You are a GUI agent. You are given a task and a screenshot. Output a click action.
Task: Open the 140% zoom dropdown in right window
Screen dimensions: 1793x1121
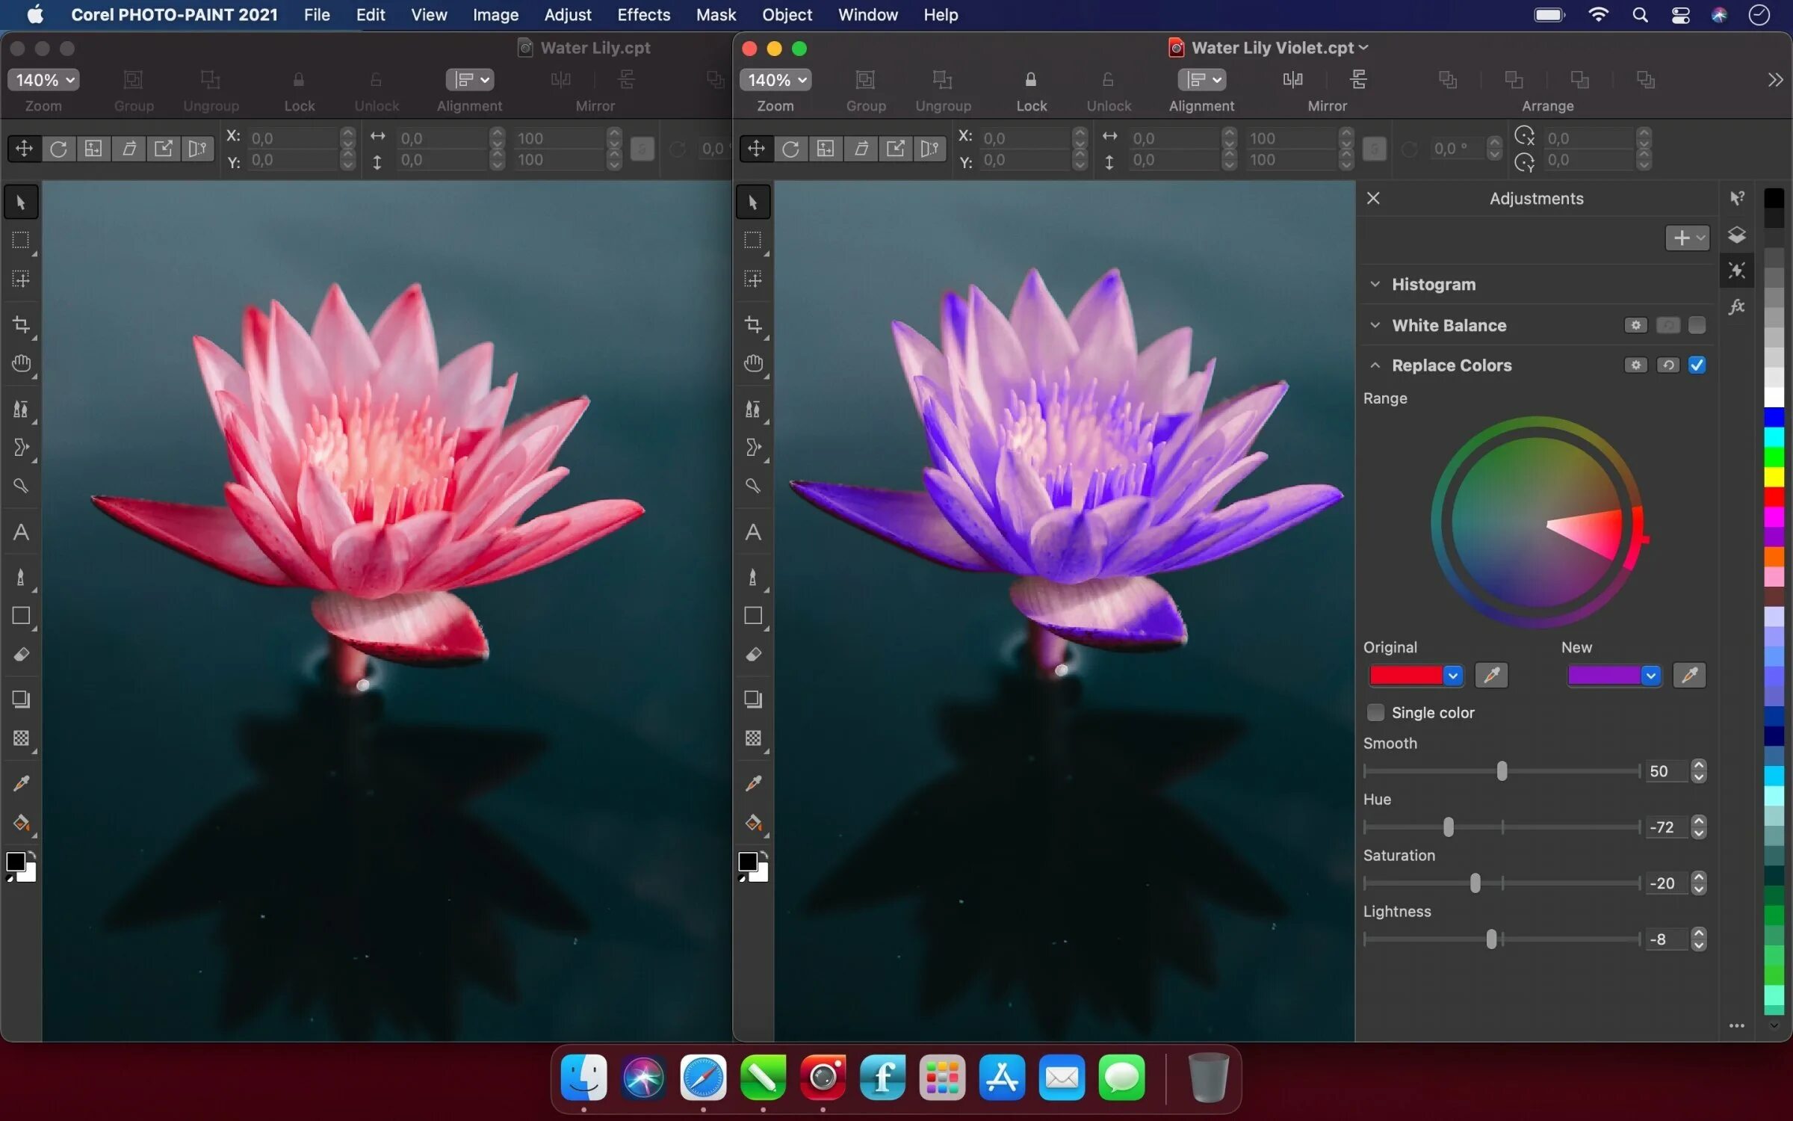[x=775, y=80]
